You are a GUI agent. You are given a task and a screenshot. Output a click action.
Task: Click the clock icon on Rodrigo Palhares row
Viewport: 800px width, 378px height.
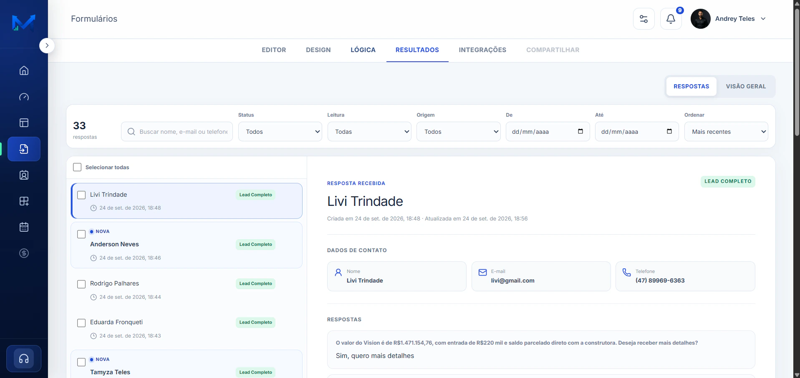(93, 297)
